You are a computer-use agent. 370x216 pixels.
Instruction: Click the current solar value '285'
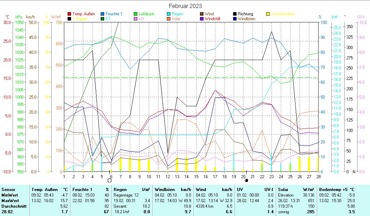coord(311,211)
